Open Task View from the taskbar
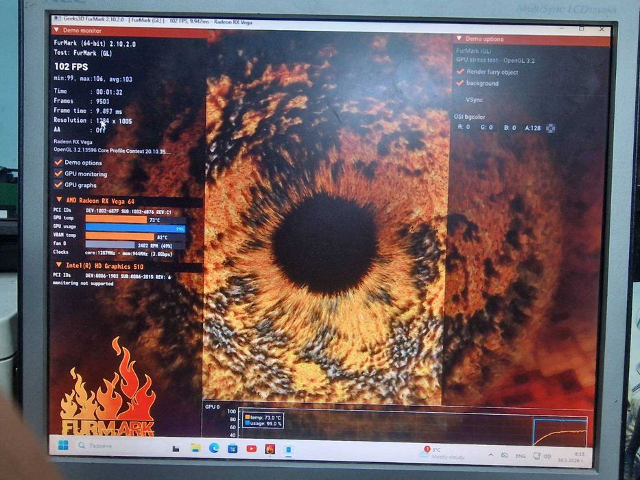This screenshot has height=480, width=640. (176, 448)
